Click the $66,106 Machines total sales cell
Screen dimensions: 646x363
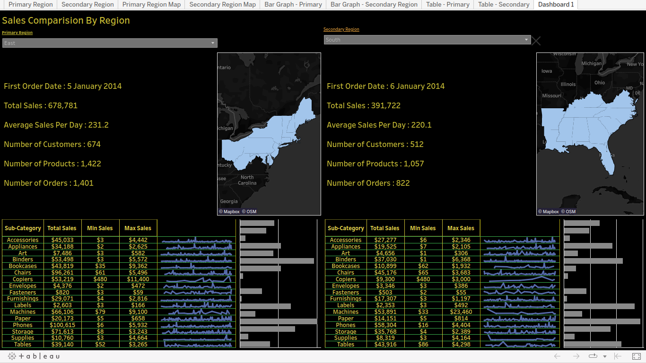pyautogui.click(x=62, y=312)
